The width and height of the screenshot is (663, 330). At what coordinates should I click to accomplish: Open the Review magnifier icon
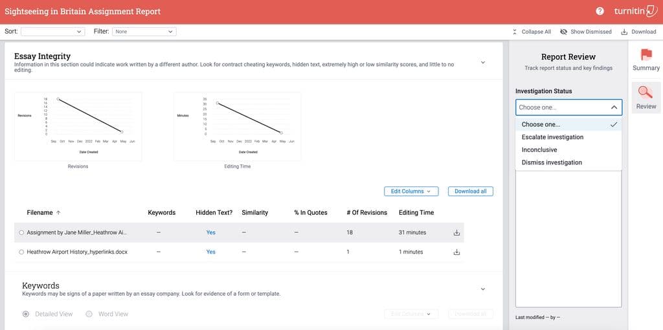click(x=646, y=93)
